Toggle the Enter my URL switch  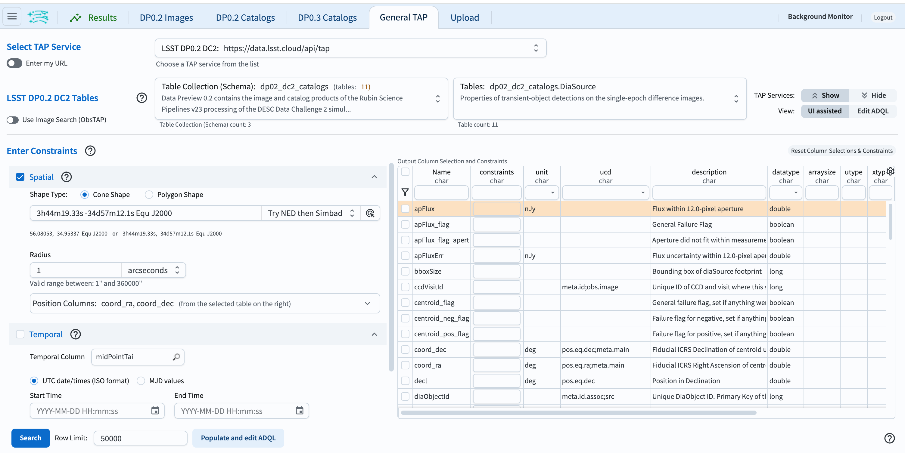pyautogui.click(x=14, y=63)
